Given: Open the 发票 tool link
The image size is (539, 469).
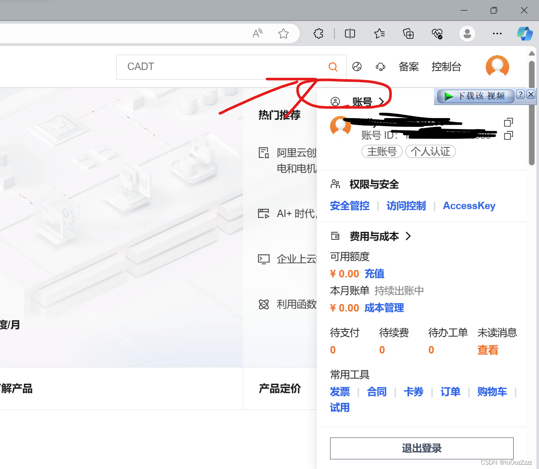Looking at the screenshot, I should coord(340,392).
